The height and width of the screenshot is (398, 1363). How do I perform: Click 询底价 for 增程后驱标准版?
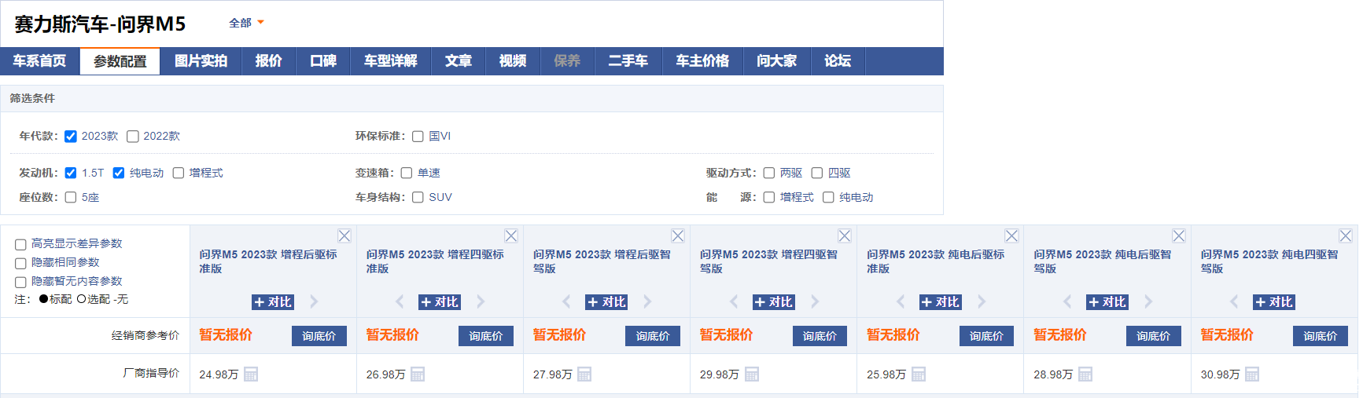coord(319,336)
